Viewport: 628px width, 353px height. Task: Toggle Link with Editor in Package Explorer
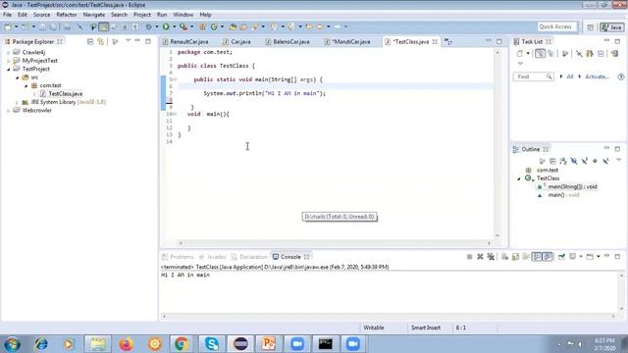point(100,41)
